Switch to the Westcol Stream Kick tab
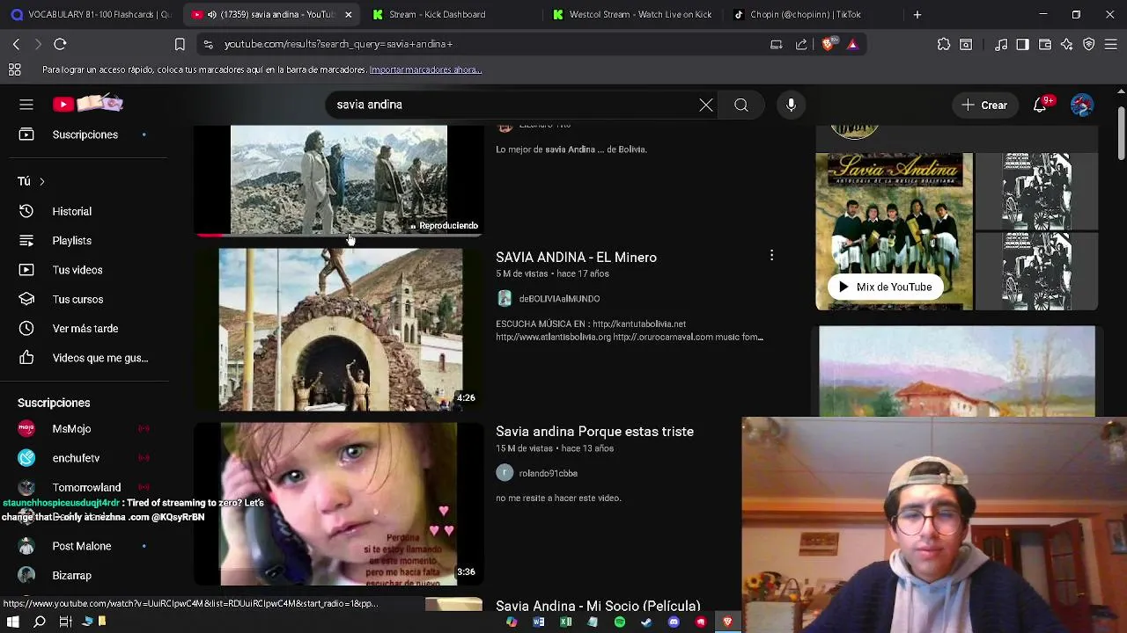 coord(631,14)
